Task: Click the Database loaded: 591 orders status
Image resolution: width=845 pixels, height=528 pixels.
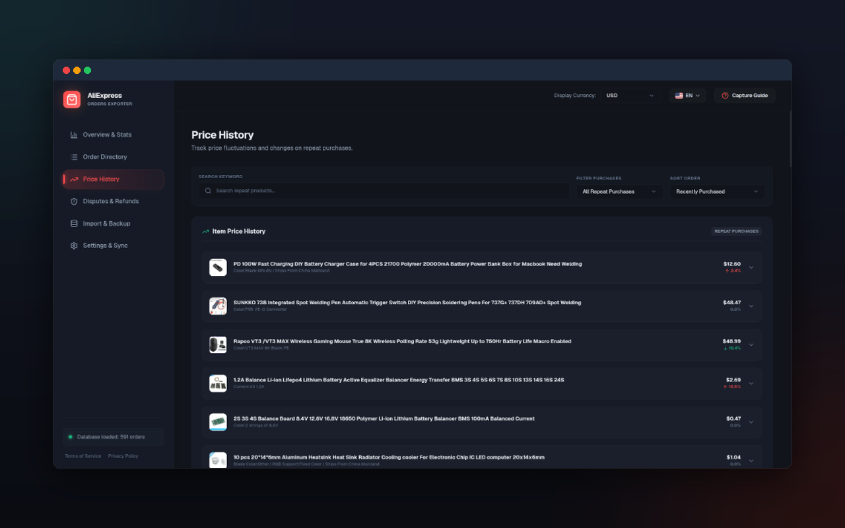Action: tap(113, 437)
